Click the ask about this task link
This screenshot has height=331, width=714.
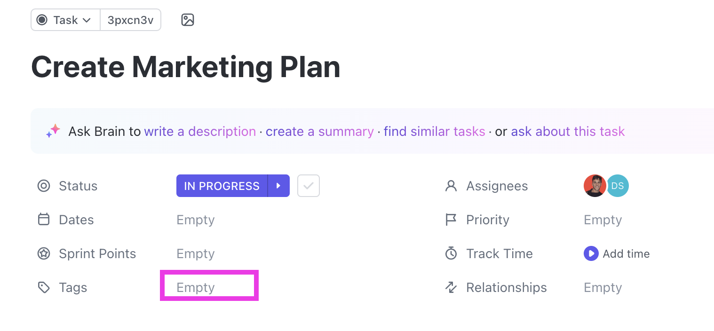tap(568, 132)
